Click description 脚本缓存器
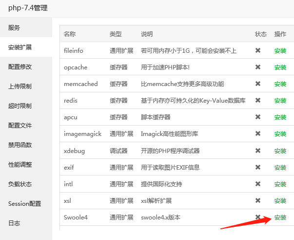 click(156, 117)
